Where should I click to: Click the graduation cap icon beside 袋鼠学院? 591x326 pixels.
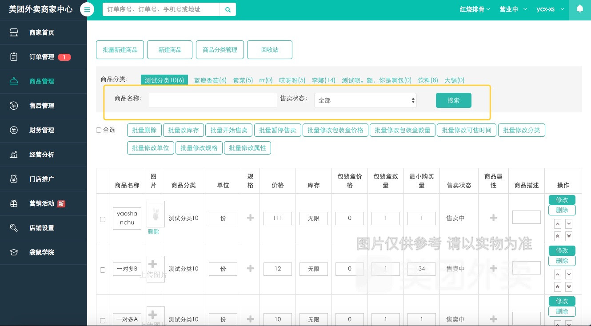coord(14,252)
